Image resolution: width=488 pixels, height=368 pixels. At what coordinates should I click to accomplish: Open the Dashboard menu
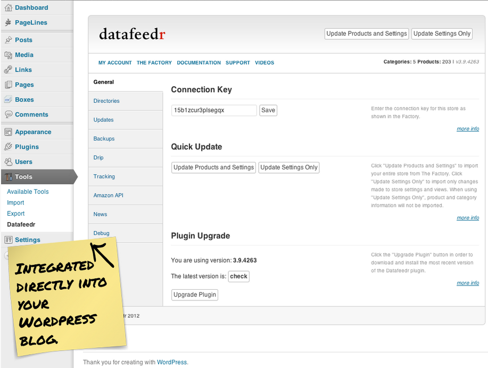31,7
